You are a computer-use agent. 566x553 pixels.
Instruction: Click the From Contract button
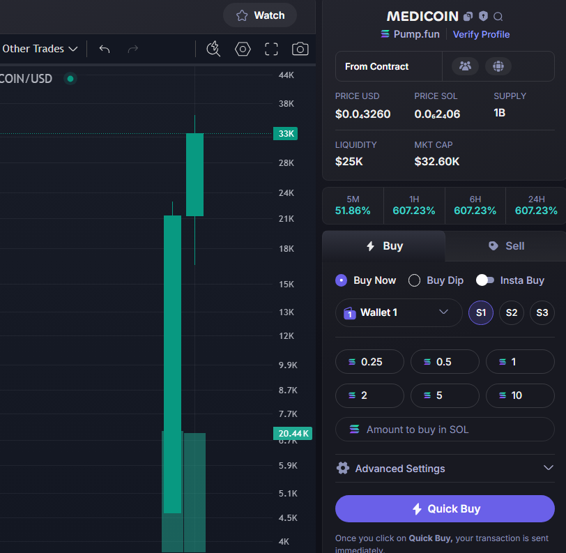(x=389, y=66)
